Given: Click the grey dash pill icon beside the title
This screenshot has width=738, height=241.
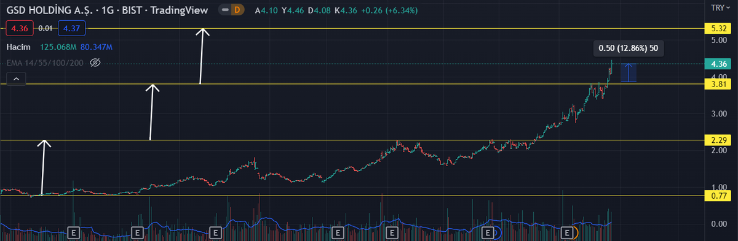Looking at the screenshot, I should pyautogui.click(x=224, y=10).
